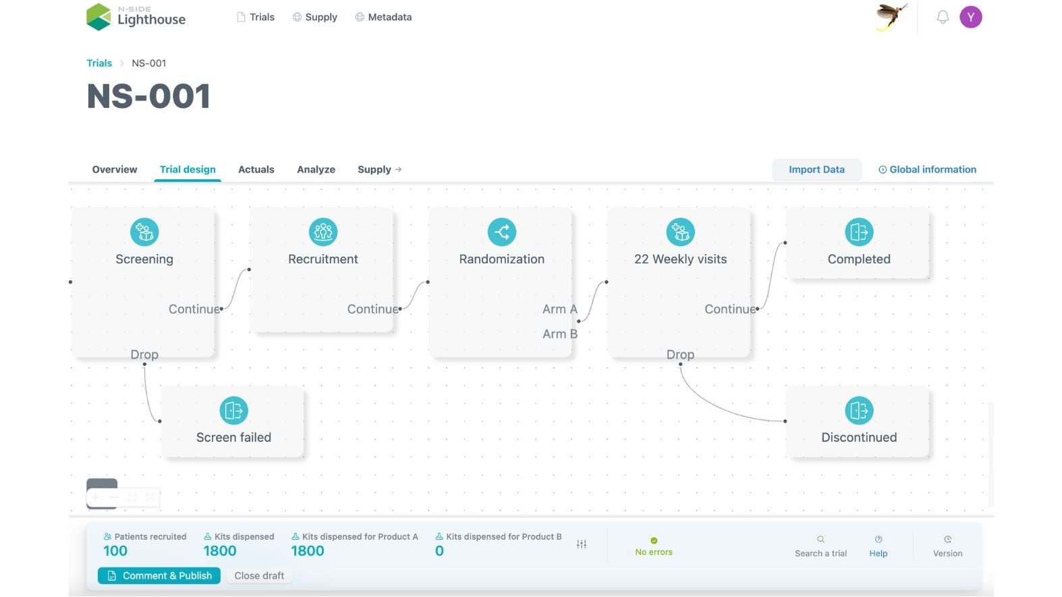This screenshot has height=597, width=1062.
Task: Click Search a trial in the footer
Action: click(820, 546)
